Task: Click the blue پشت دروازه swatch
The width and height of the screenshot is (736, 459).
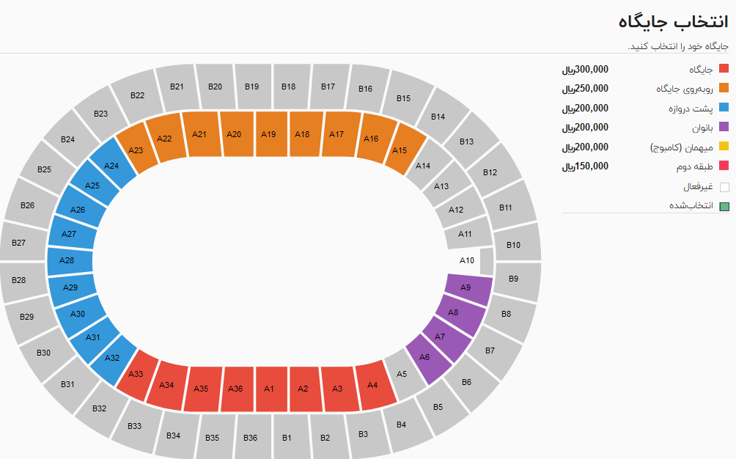Action: coord(724,109)
